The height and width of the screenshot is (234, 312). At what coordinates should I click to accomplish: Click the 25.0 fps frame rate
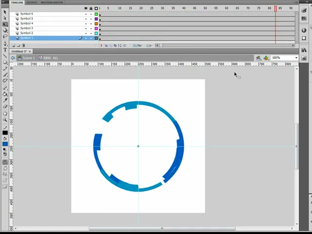tap(137, 45)
